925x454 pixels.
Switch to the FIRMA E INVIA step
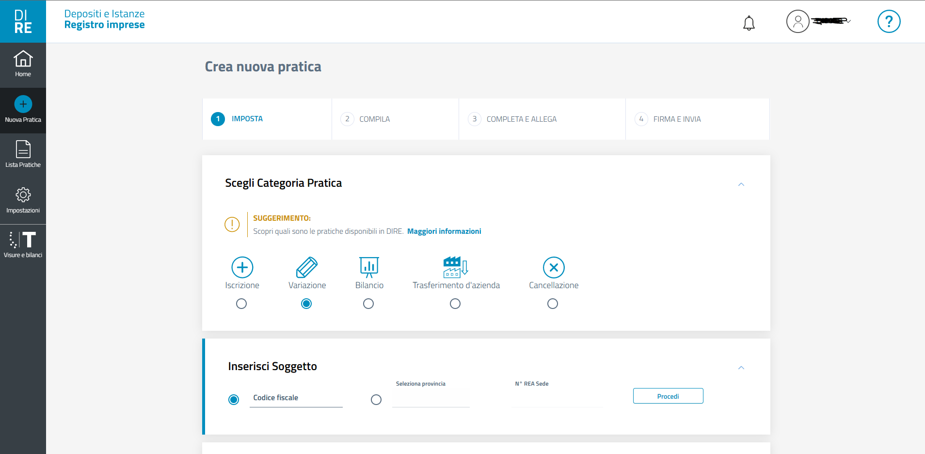[x=677, y=119]
